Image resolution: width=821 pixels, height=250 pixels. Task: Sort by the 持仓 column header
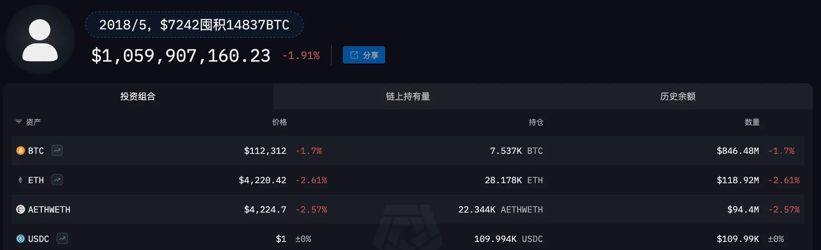(536, 122)
